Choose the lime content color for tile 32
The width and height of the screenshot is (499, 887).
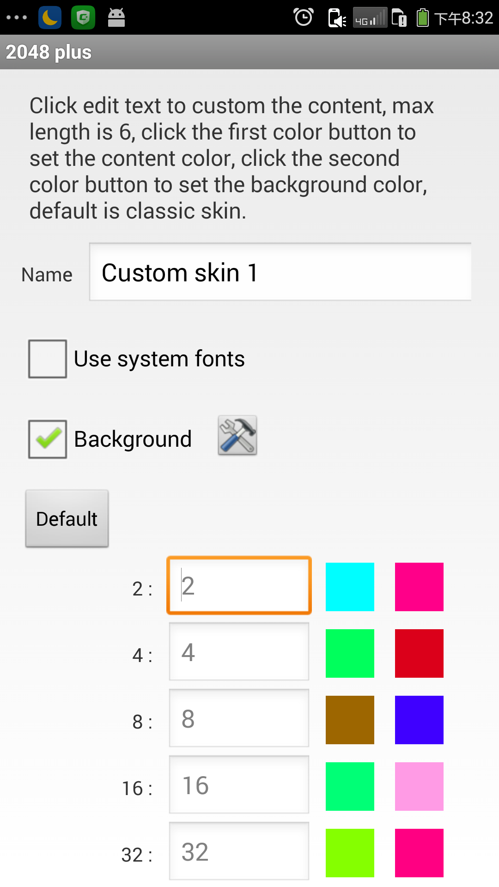[350, 853]
